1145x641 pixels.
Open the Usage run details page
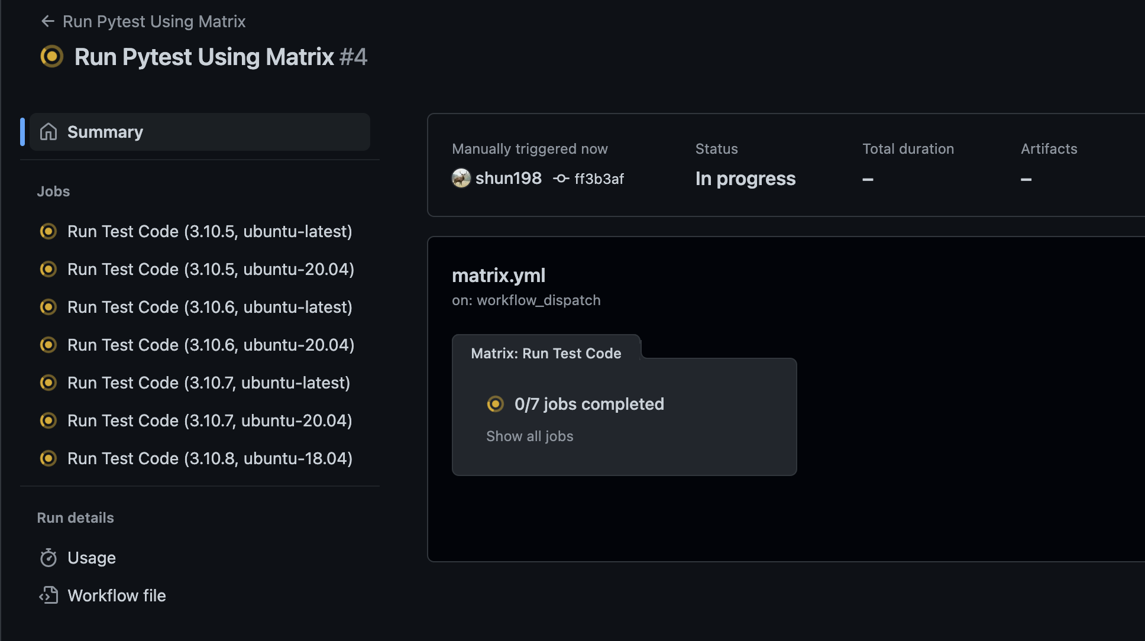[x=92, y=558]
